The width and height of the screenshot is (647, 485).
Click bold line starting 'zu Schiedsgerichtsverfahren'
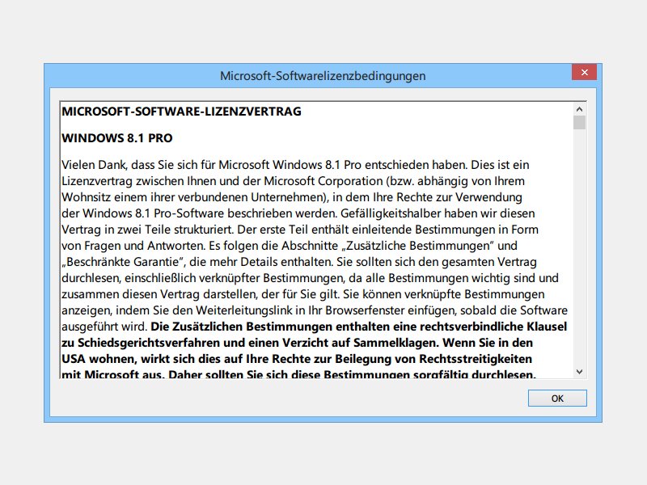[297, 343]
